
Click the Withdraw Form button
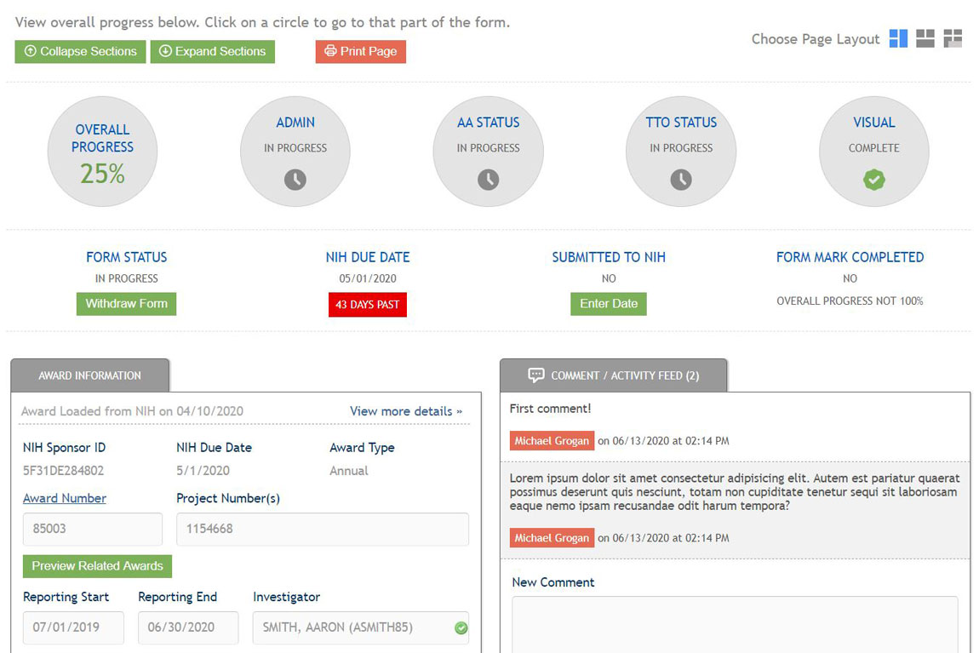(x=126, y=304)
